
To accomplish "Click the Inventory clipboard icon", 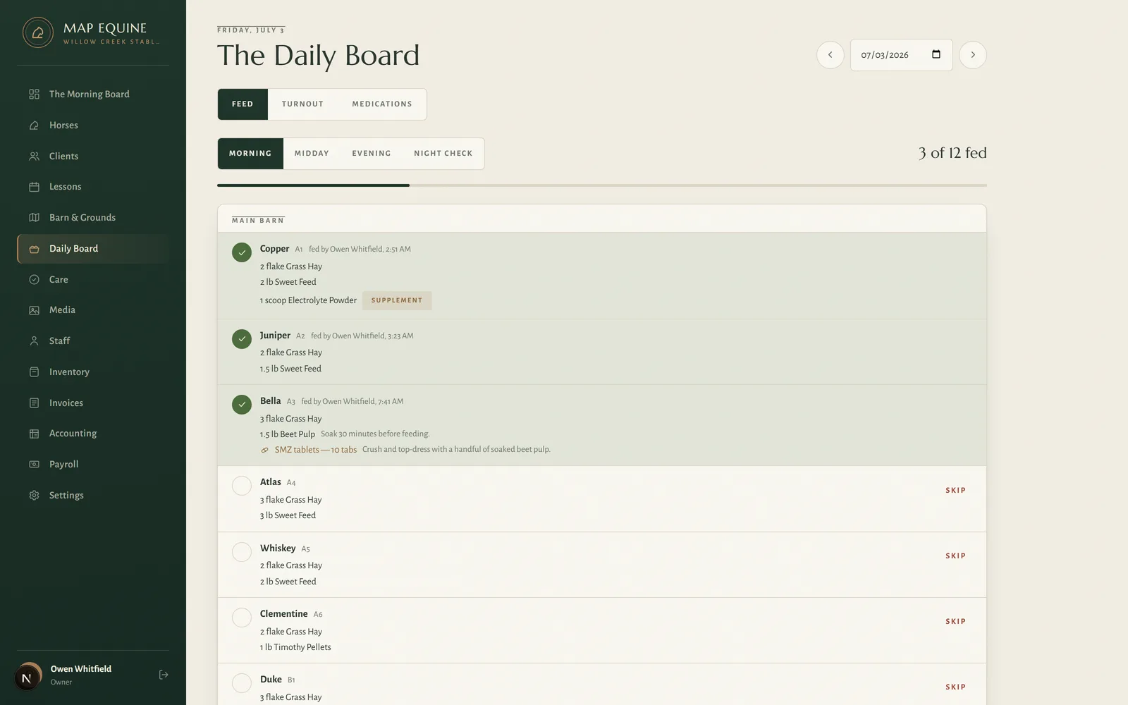I will pos(34,372).
